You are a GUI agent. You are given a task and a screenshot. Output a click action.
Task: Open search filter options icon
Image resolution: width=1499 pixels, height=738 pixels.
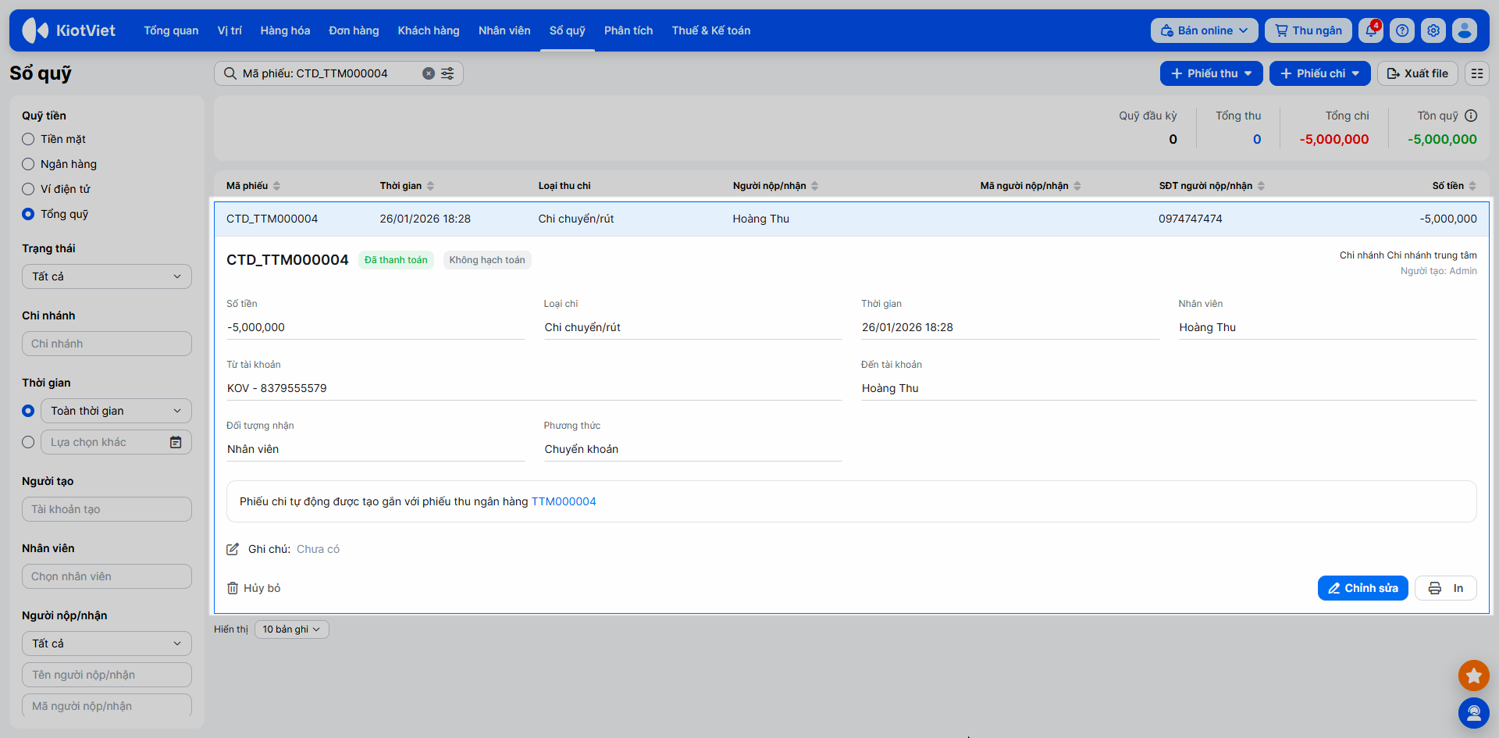[447, 73]
